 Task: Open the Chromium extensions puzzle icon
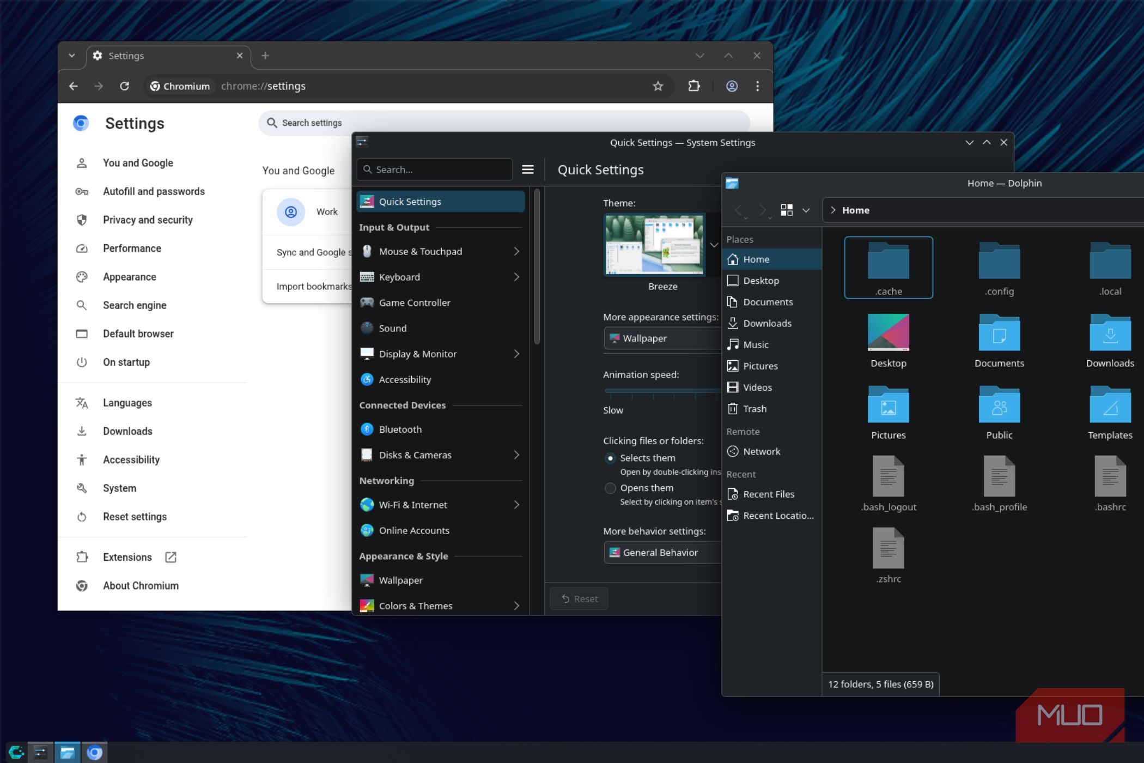(x=694, y=86)
